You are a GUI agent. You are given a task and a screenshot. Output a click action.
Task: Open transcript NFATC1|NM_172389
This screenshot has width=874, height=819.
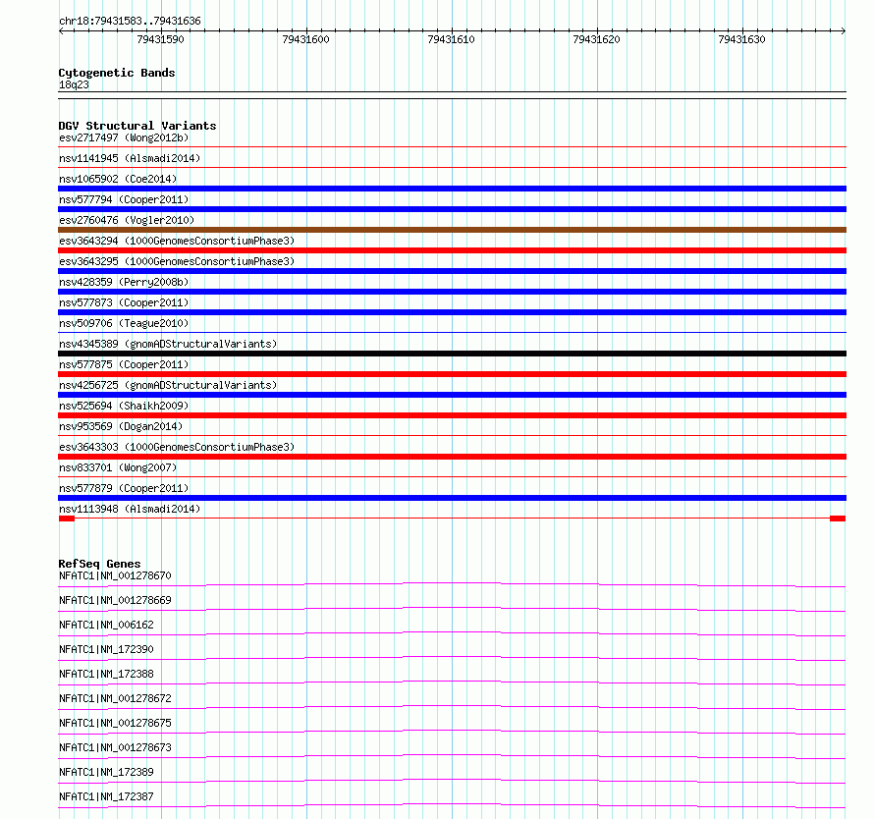(x=106, y=772)
